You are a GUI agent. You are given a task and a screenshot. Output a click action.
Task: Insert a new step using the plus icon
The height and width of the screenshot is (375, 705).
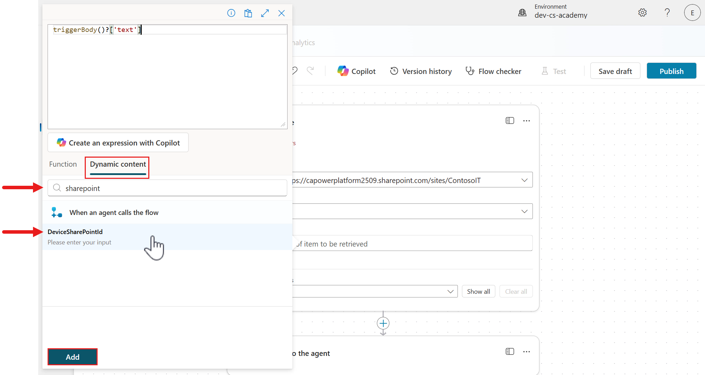click(383, 323)
